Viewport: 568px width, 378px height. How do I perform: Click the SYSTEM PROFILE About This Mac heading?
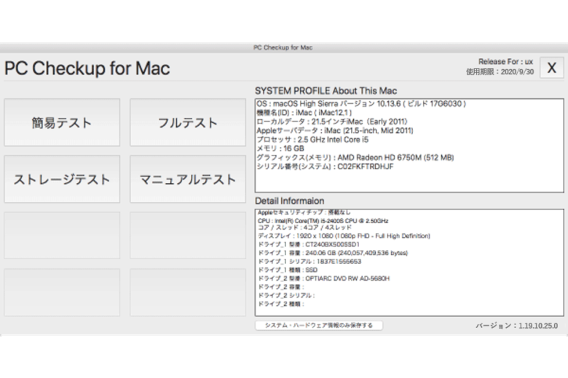[x=326, y=91]
